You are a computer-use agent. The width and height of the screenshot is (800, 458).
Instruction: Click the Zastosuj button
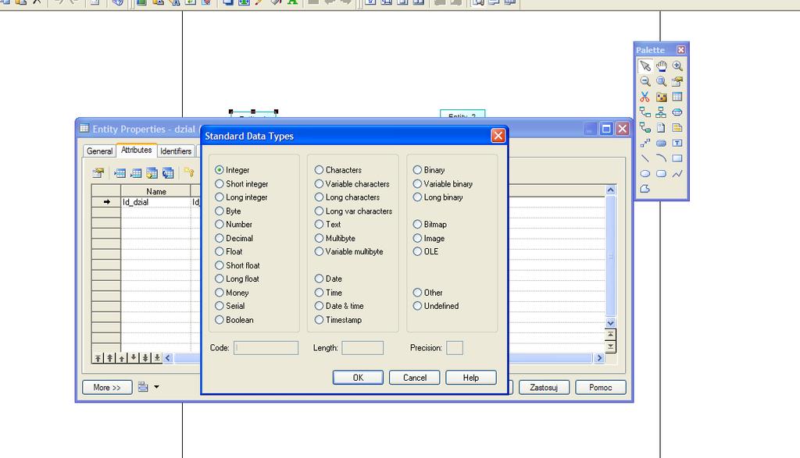pyautogui.click(x=544, y=387)
